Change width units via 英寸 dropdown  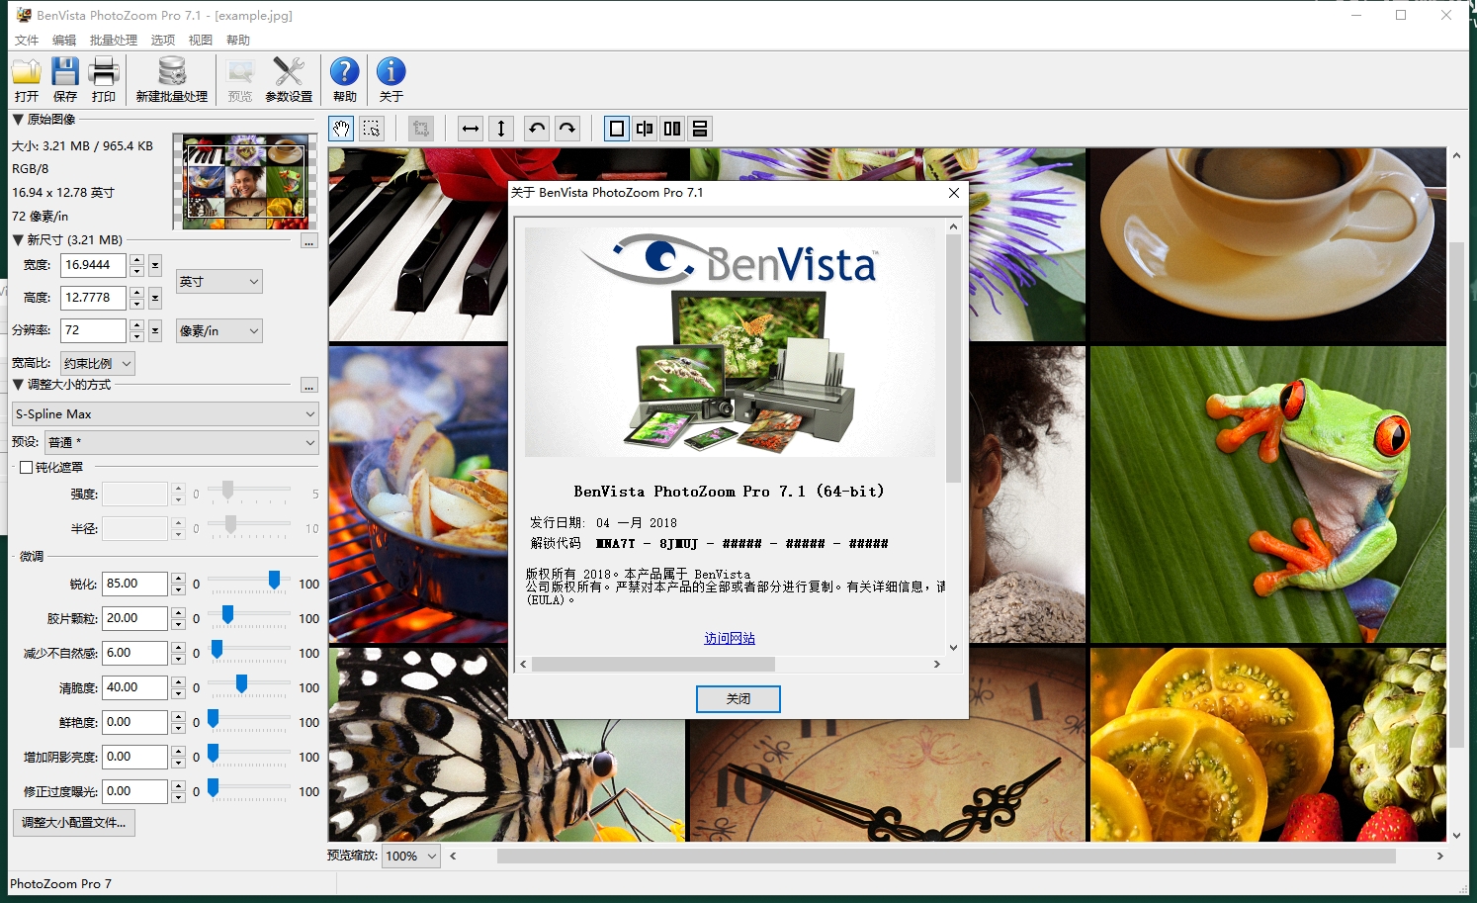(x=217, y=281)
